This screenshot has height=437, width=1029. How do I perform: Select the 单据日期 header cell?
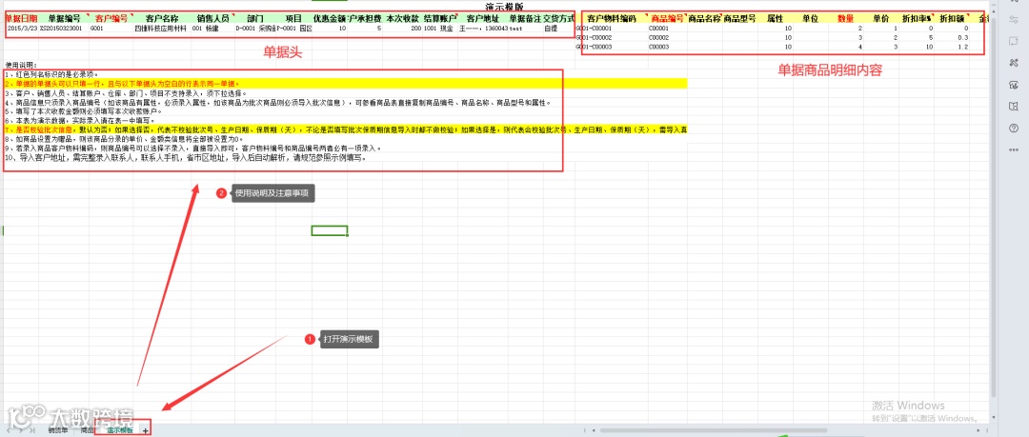21,18
